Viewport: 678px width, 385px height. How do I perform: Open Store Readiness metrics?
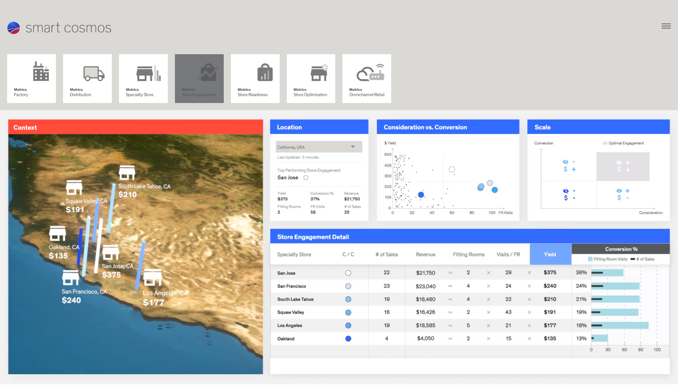click(x=255, y=78)
